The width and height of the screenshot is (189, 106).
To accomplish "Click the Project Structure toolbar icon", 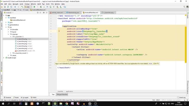I will [65, 7].
